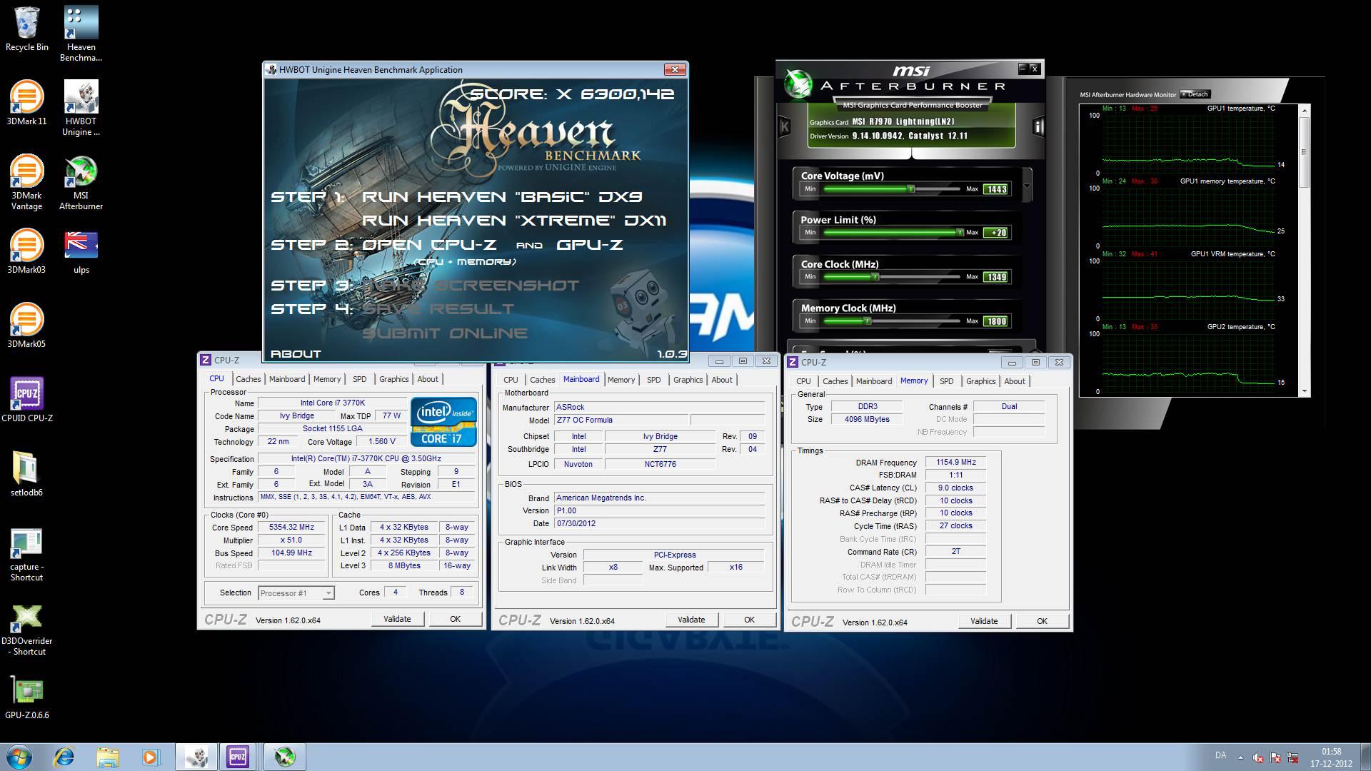Click Validate in the middle CPU-Z window
The width and height of the screenshot is (1371, 771).
[x=691, y=620]
